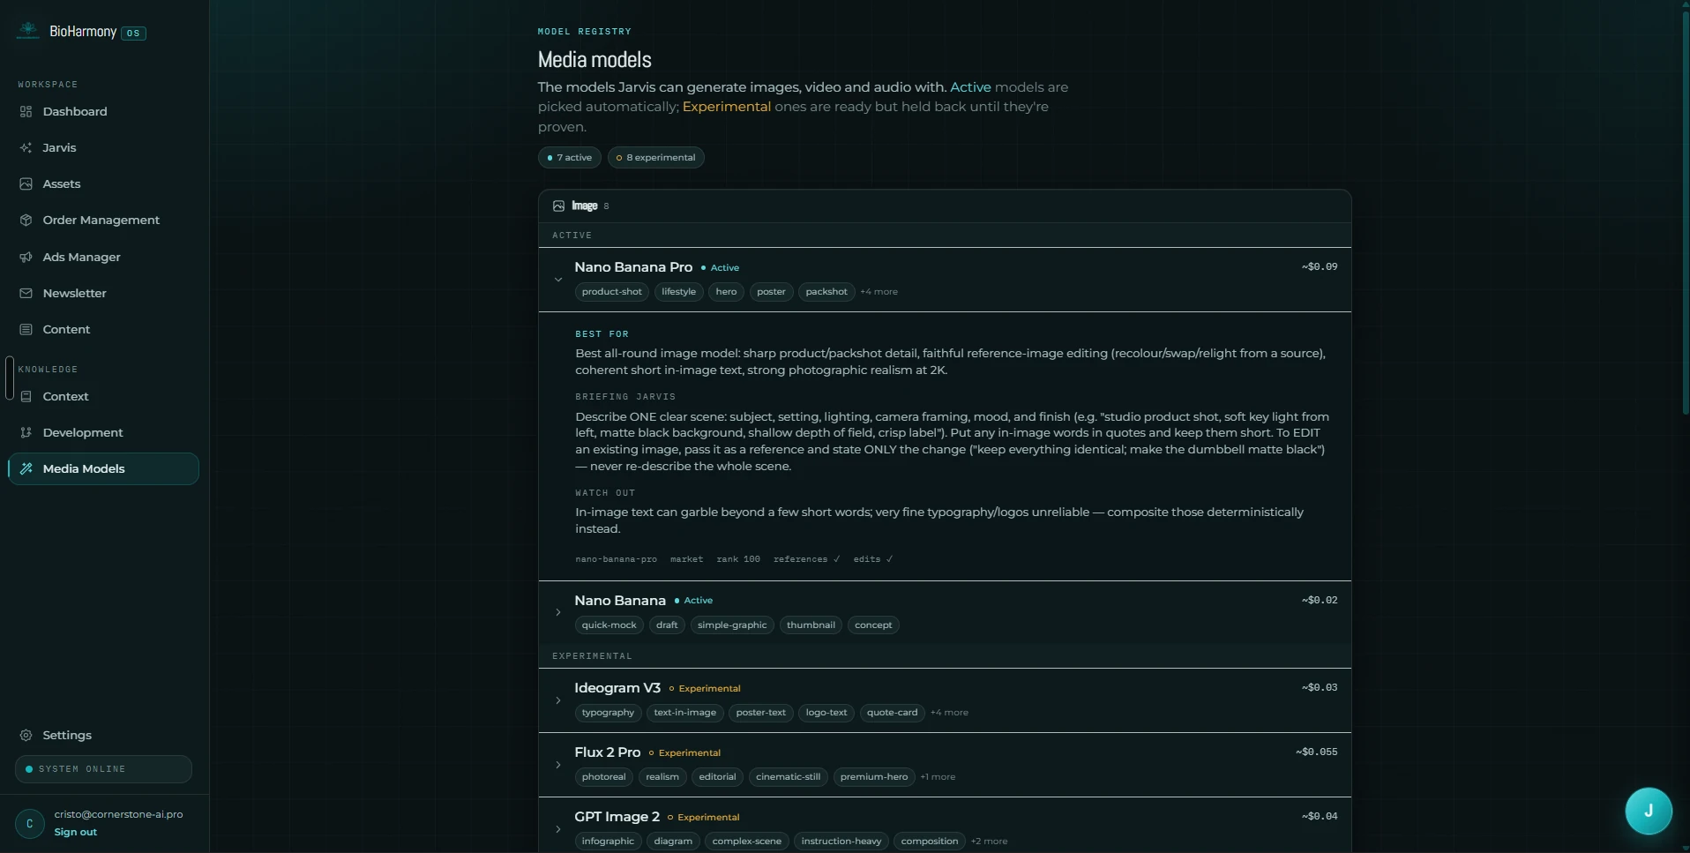Open the floating Jarvis J button
The width and height of the screenshot is (1690, 853).
click(1649, 811)
